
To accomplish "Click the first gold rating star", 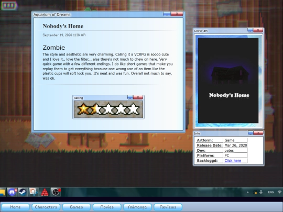I will point(83,109).
